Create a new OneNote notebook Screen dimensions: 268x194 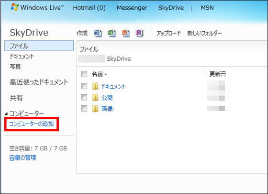(139, 34)
